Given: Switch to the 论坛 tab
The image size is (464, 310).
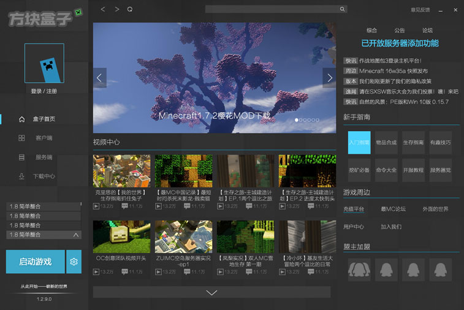Looking at the screenshot, I should tap(427, 30).
